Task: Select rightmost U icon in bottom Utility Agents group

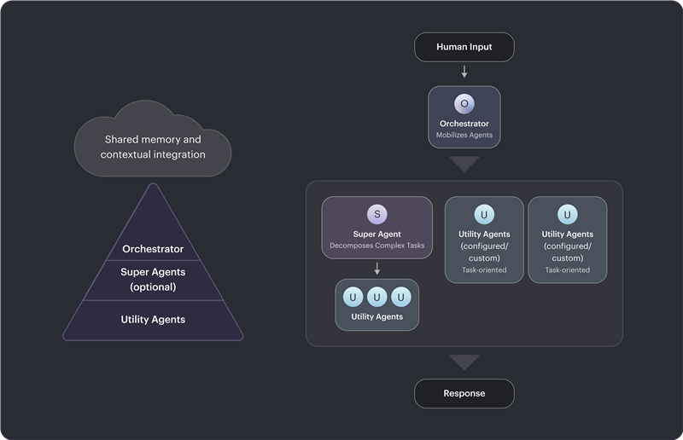Action: click(x=401, y=297)
